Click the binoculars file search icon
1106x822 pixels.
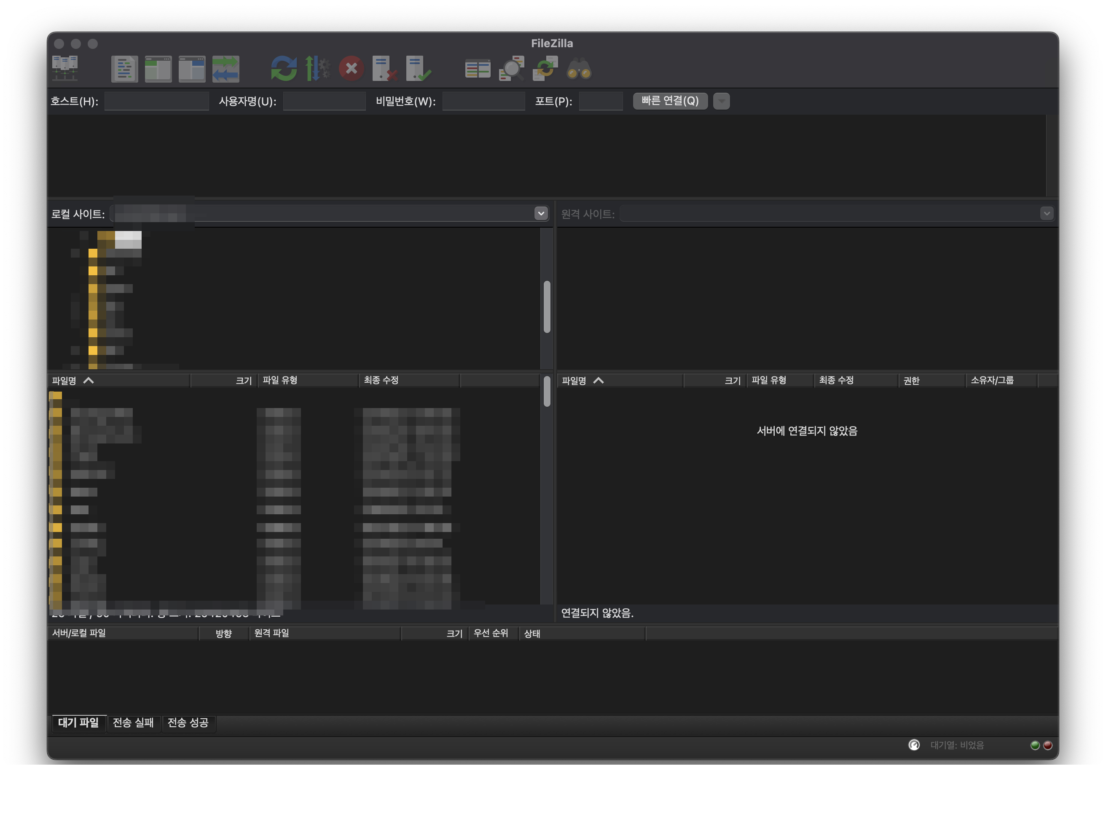point(579,69)
